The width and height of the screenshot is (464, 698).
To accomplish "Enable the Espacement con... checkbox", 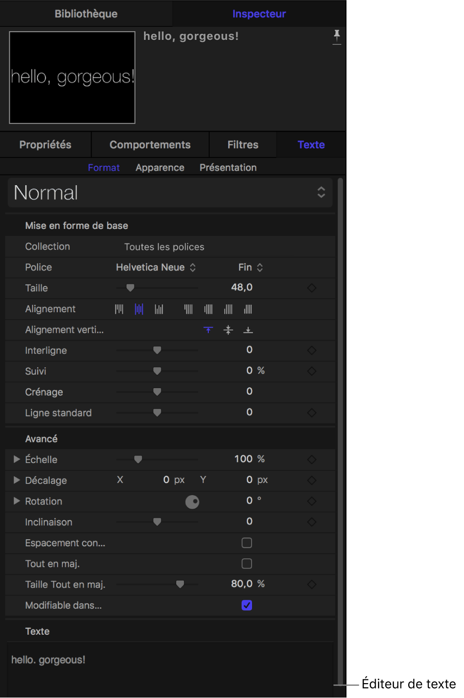I will point(247,543).
